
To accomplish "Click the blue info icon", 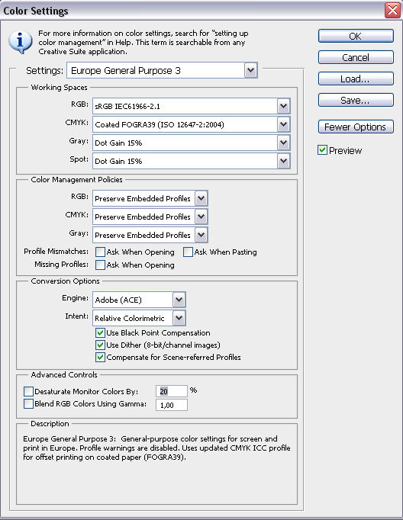I will click(x=21, y=42).
